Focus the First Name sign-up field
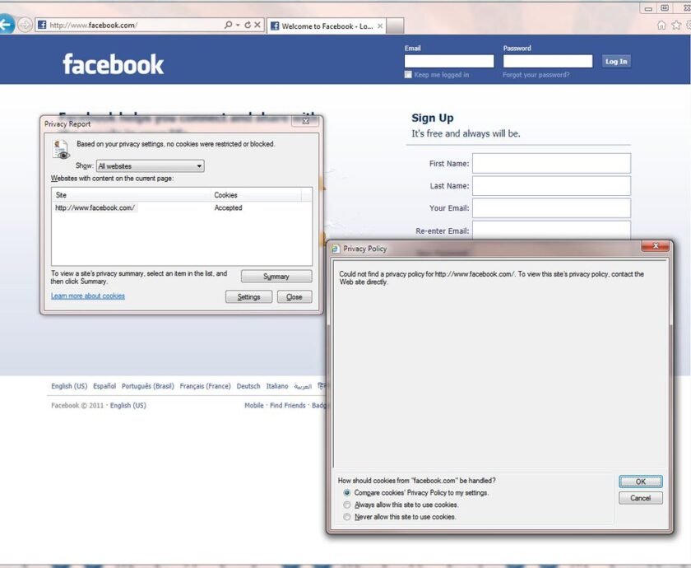 click(551, 163)
